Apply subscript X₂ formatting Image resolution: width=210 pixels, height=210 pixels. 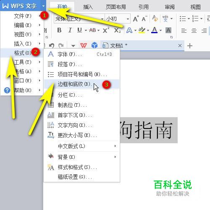pyautogui.click(x=117, y=30)
